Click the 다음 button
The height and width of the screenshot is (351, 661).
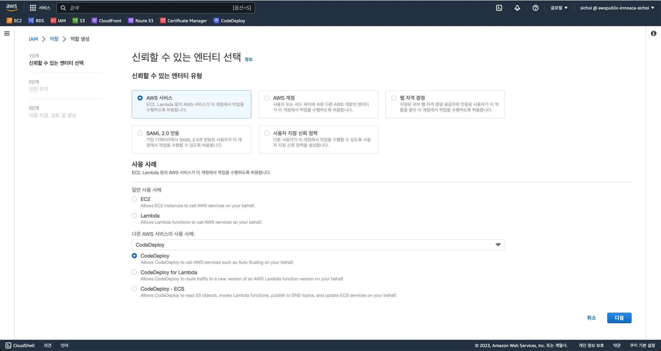click(619, 318)
